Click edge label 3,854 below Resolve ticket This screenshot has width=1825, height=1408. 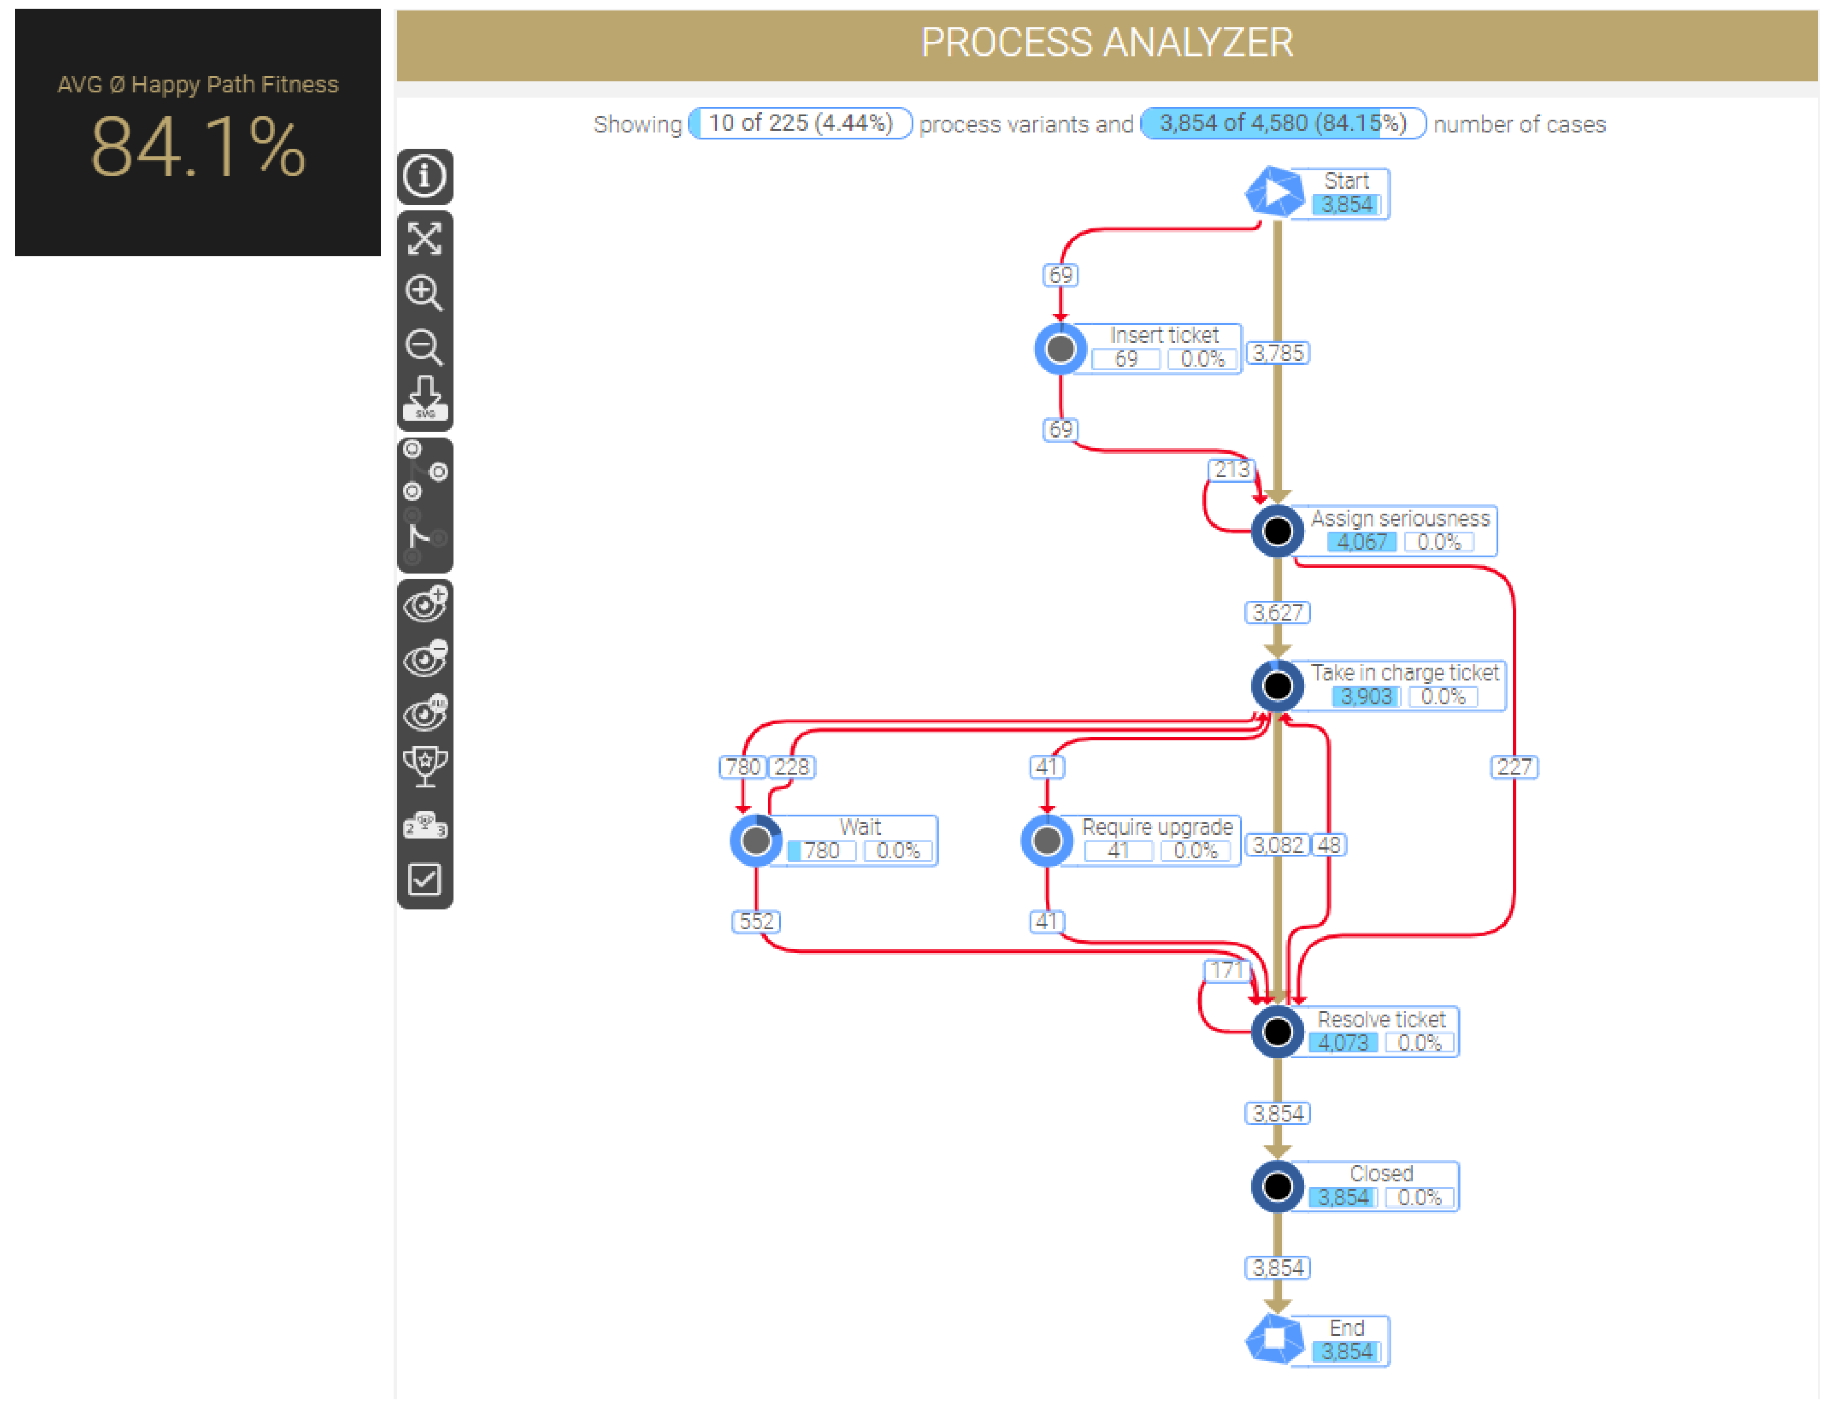pos(1278,1114)
